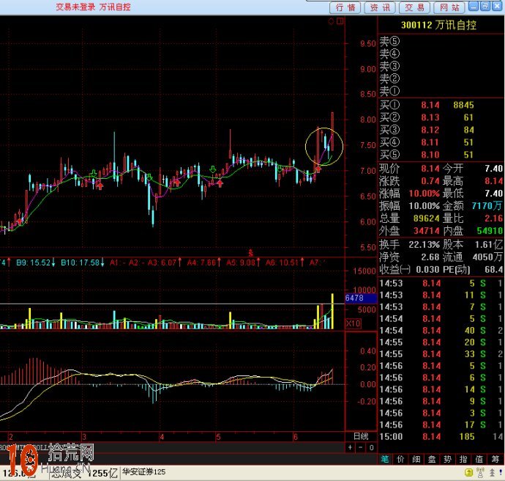Select the 14:55 tick with volume 33
The width and height of the screenshot is (505, 481).
click(x=441, y=354)
